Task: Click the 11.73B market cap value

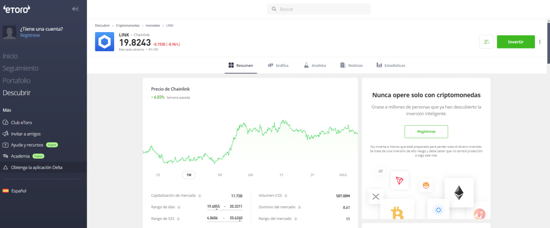Action: tap(236, 195)
